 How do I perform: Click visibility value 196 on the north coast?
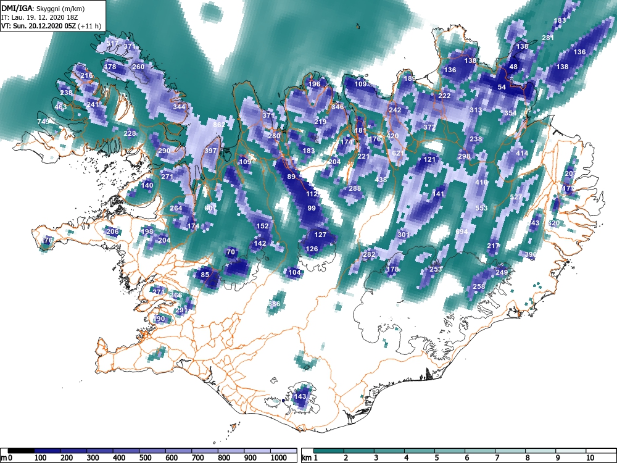[315, 84]
